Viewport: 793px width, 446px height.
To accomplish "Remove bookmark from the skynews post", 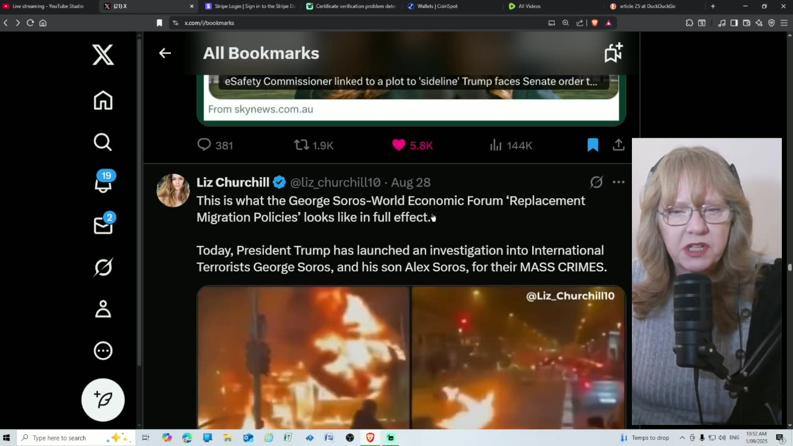I will [x=593, y=145].
